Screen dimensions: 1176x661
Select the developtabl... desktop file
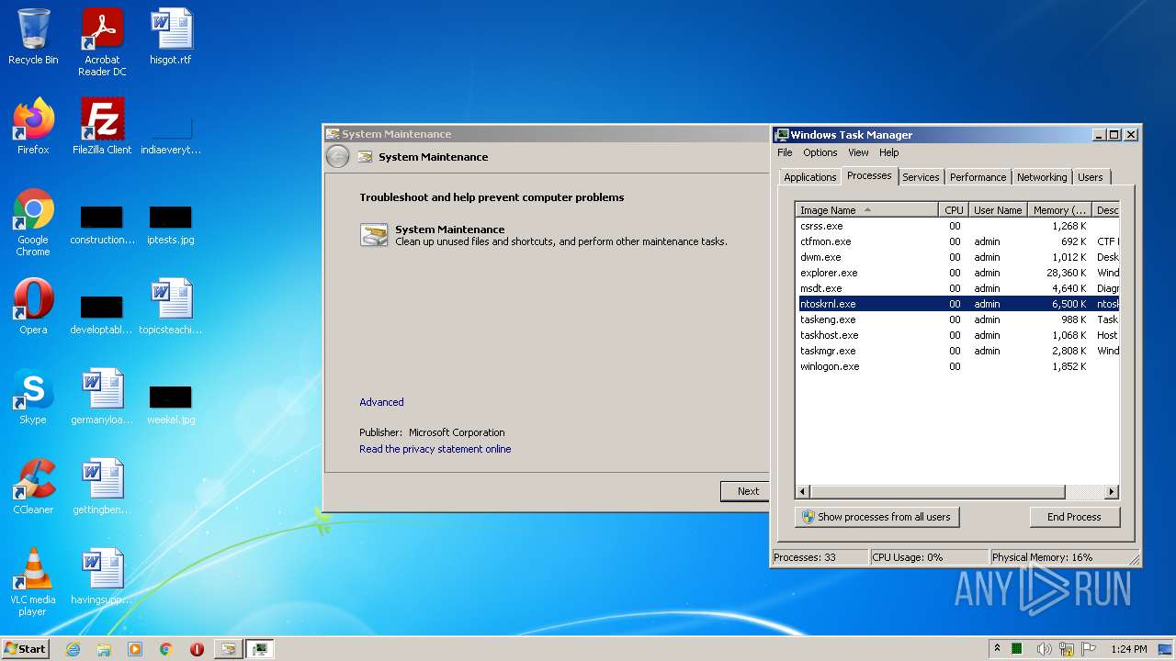pyautogui.click(x=102, y=315)
